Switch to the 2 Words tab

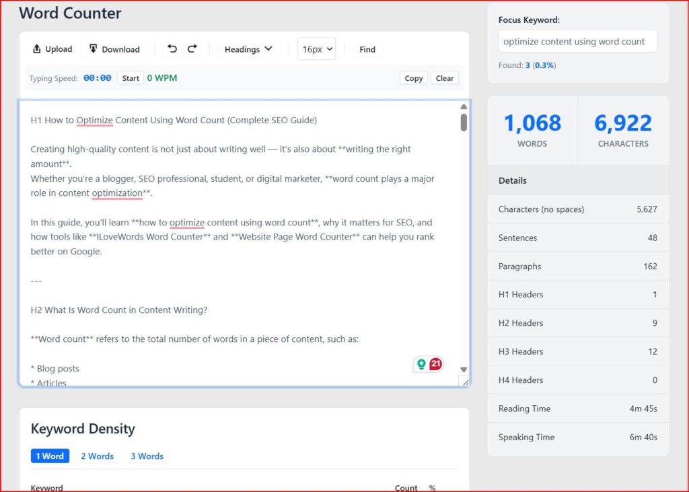(98, 456)
